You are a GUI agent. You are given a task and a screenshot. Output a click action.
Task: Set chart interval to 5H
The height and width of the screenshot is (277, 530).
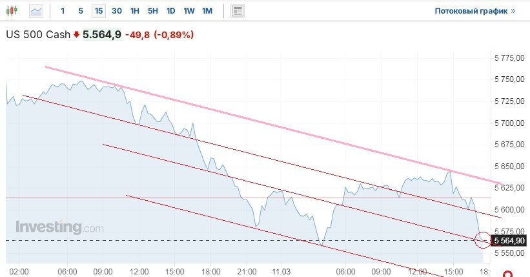pos(152,11)
